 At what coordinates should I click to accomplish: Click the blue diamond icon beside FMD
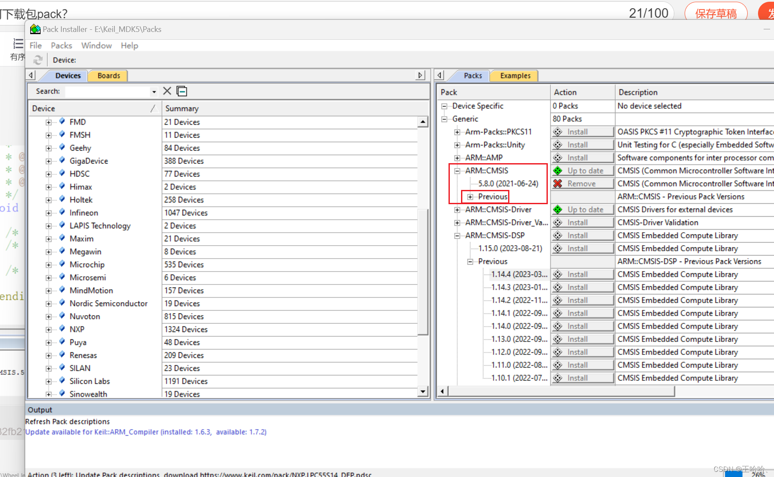coord(62,121)
